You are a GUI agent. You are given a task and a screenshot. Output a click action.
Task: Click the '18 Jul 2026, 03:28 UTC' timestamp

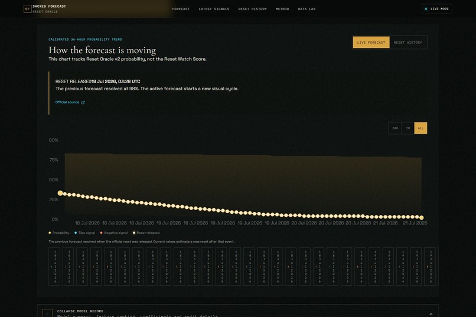116,81
